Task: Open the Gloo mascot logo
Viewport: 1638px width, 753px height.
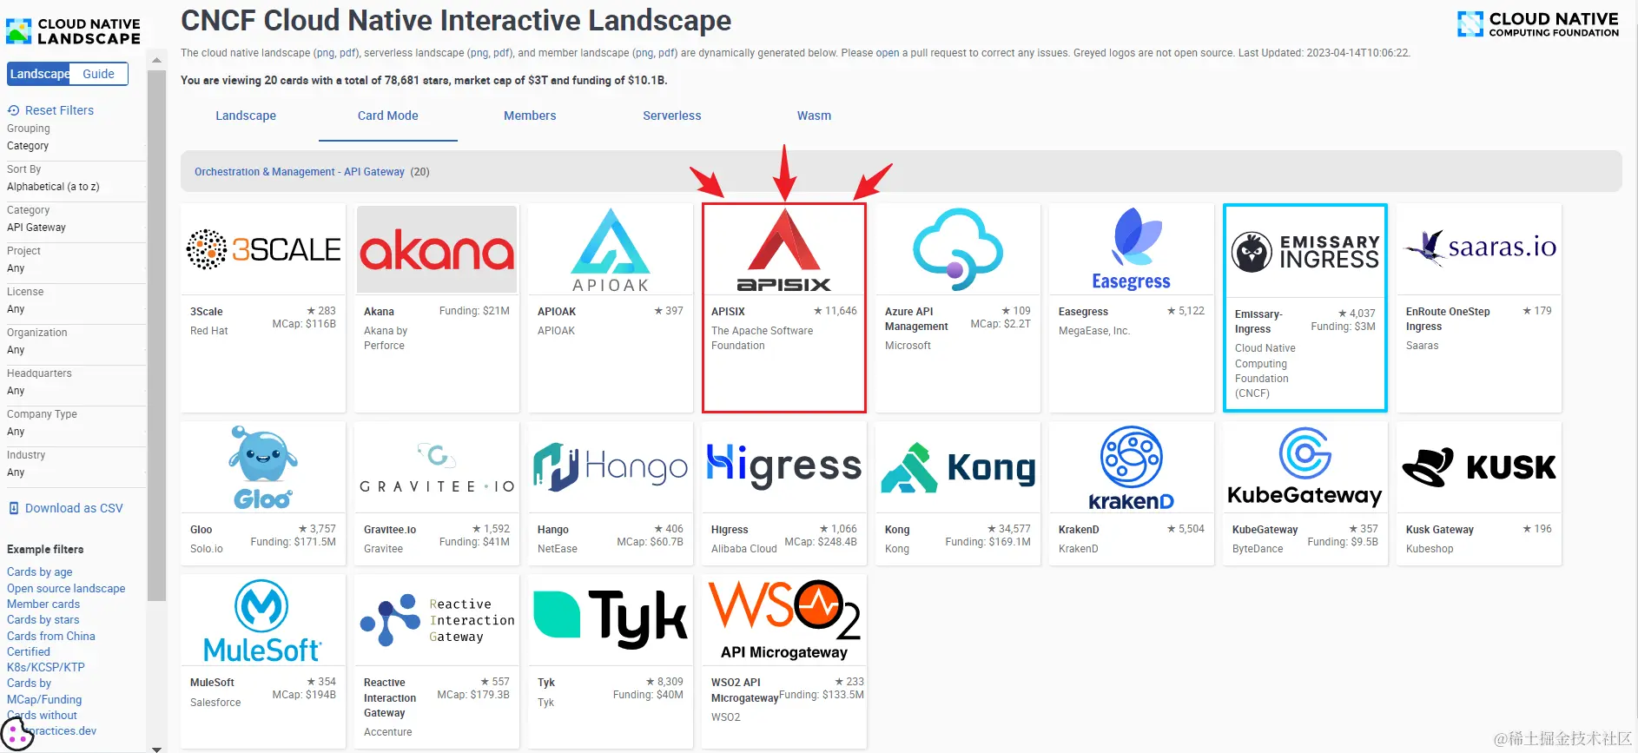Action: coord(263,467)
